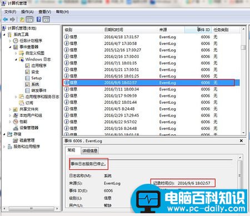The image size is (250, 216).
Task: Select the event dated 2016/3/17 9:09:59
Action: [152, 96]
